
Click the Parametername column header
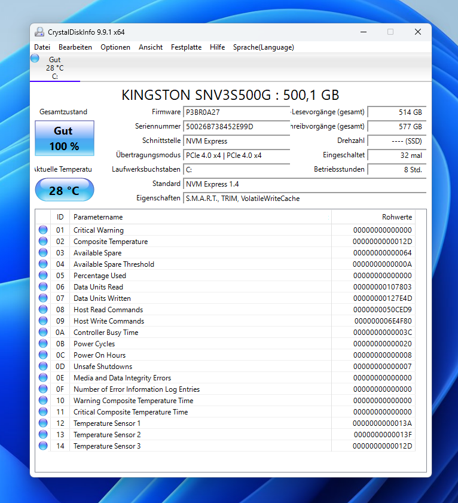(200, 217)
